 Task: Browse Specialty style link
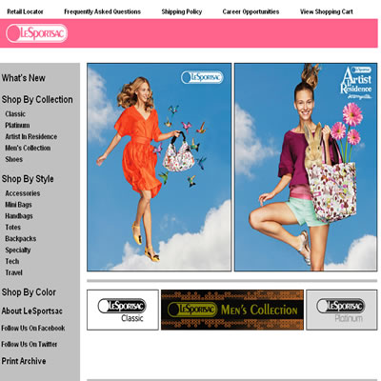pyautogui.click(x=18, y=251)
